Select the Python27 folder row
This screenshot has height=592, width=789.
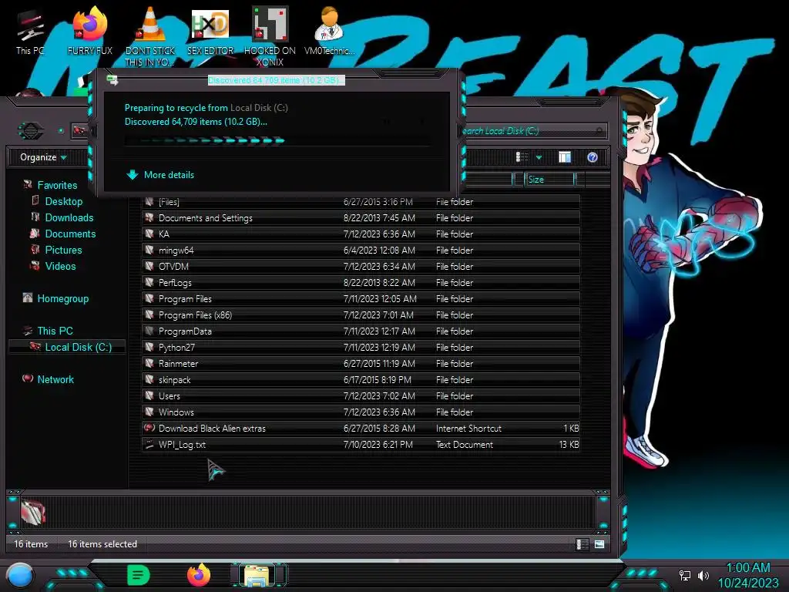click(x=361, y=348)
